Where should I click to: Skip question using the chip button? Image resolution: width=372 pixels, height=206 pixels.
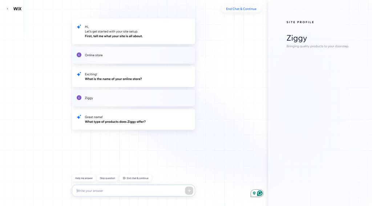tap(108, 178)
